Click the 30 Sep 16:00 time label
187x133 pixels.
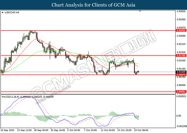click(x=58, y=130)
